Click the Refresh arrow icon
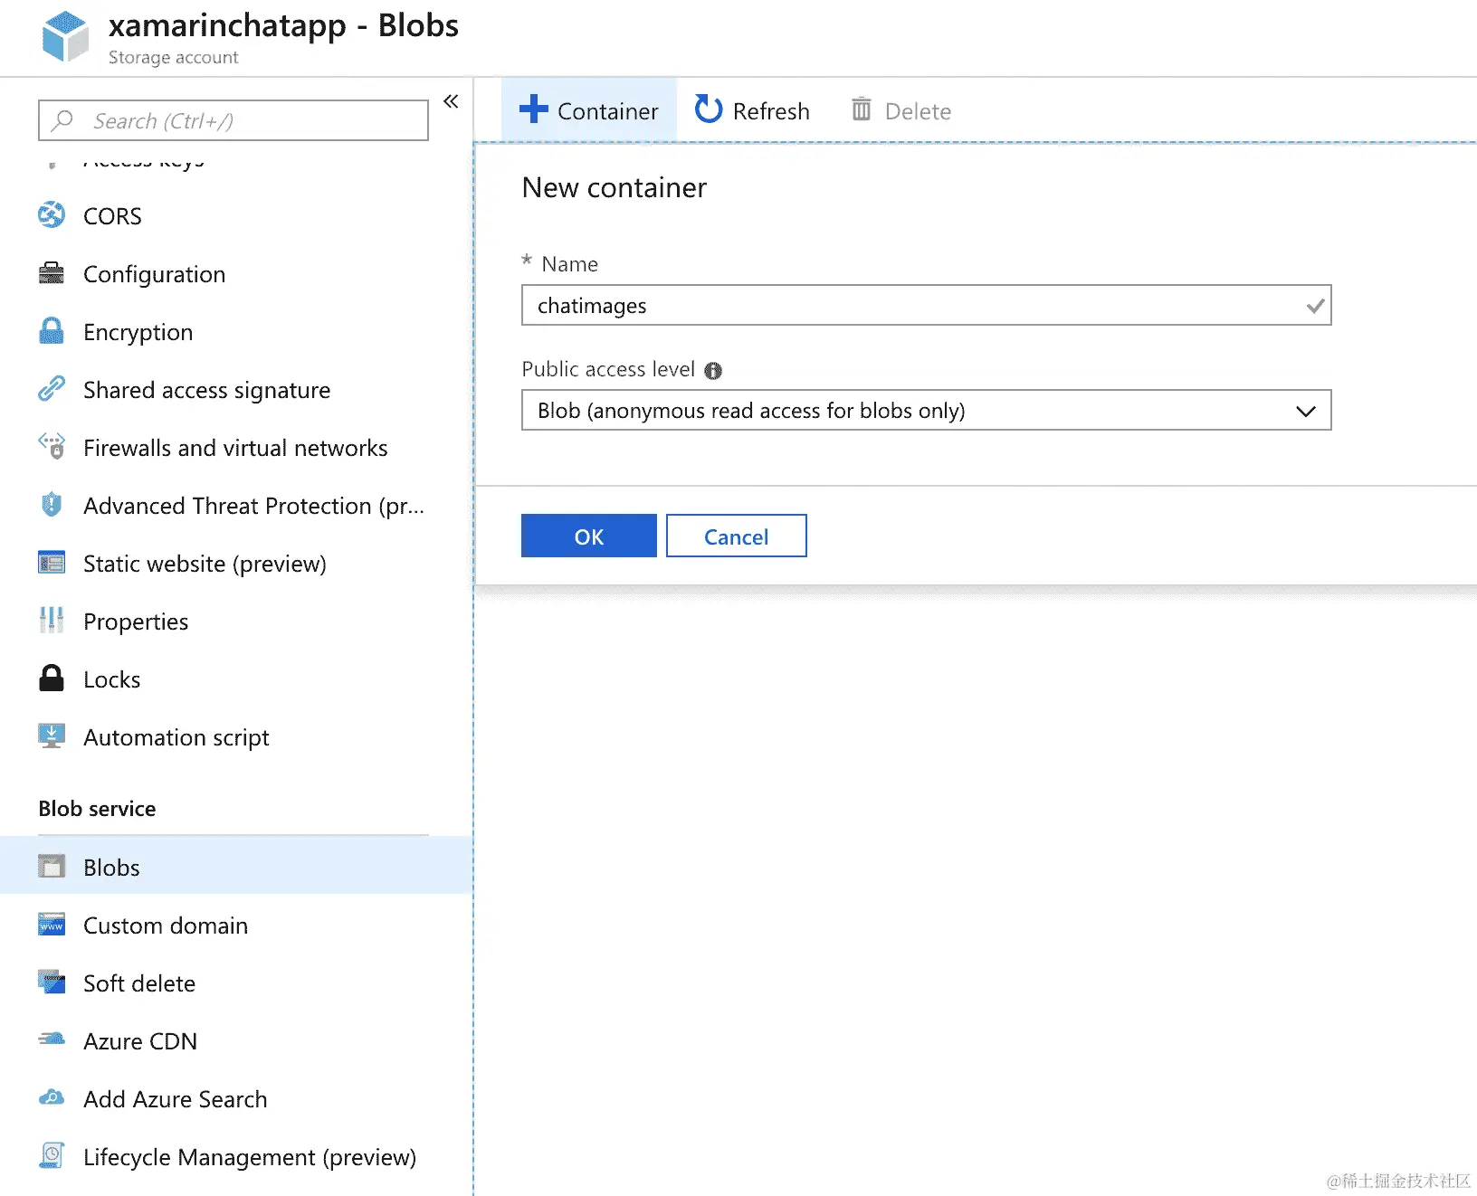Image resolution: width=1477 pixels, height=1196 pixels. pyautogui.click(x=708, y=110)
